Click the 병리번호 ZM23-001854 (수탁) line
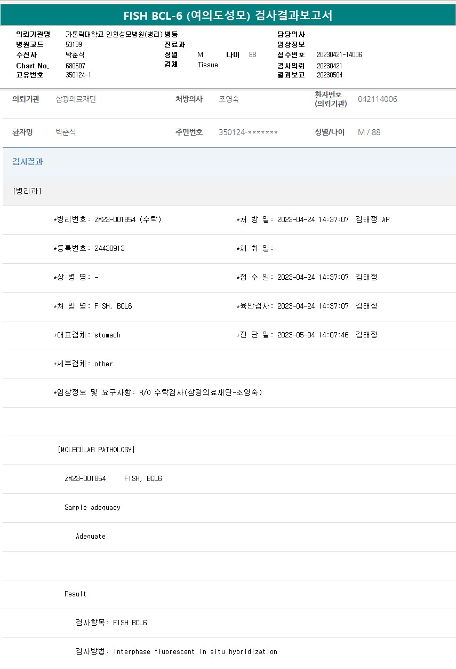 coord(108,219)
